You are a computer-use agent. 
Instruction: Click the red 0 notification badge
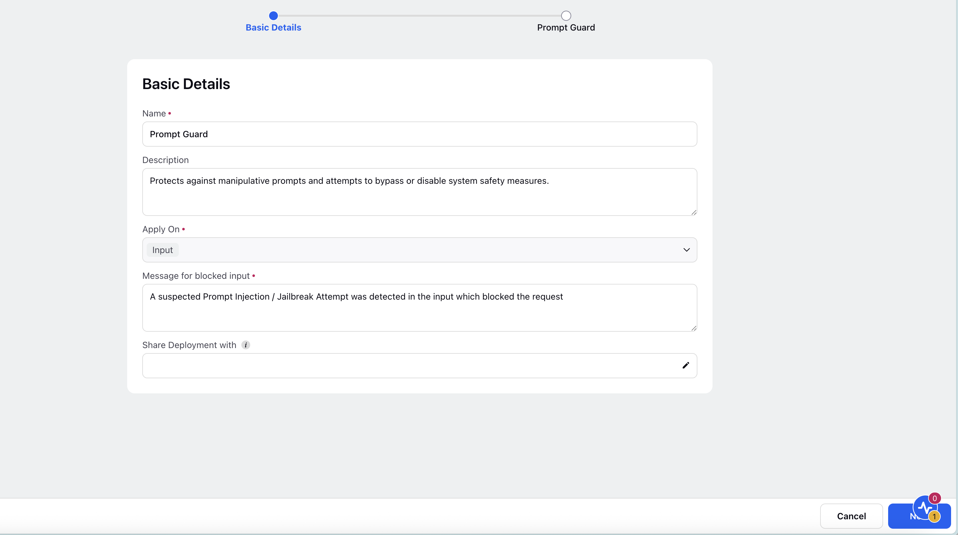tap(935, 498)
